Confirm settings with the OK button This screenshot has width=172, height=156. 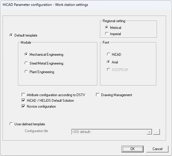(132, 149)
